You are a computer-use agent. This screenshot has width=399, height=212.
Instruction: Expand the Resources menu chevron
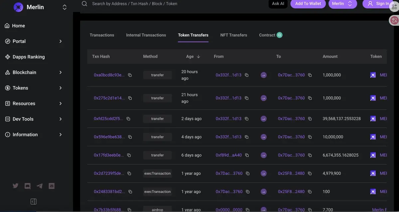(x=61, y=104)
